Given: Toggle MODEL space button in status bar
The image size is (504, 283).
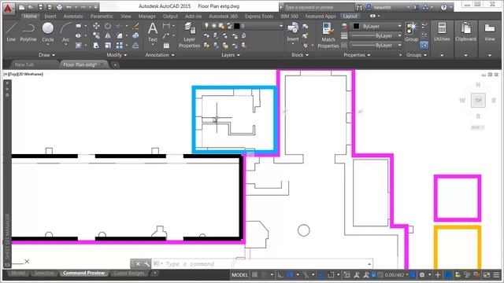Looking at the screenshot, I should 239,275.
